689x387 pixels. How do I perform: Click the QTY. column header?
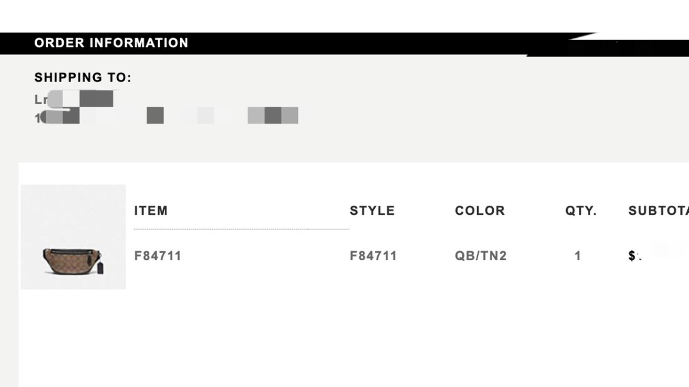pos(580,210)
